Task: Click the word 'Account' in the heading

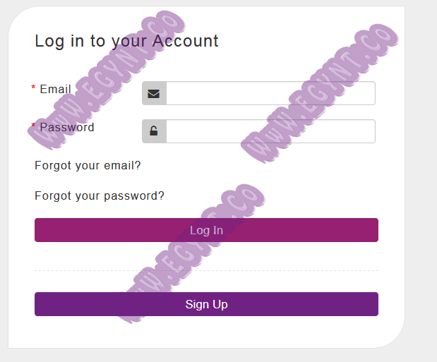Action: [x=186, y=41]
